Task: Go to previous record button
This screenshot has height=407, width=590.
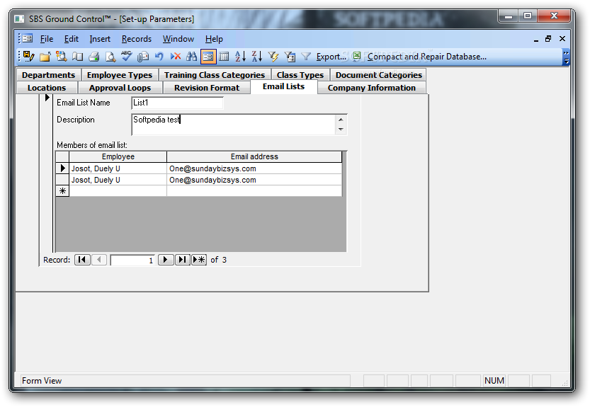Action: point(99,260)
